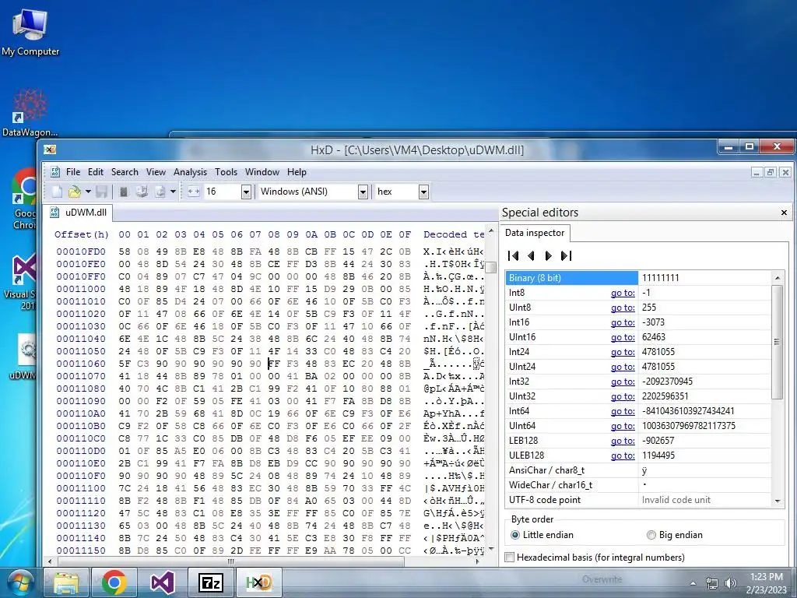Click the Save diskette toolbar icon
This screenshot has width=797, height=598.
pos(101,192)
